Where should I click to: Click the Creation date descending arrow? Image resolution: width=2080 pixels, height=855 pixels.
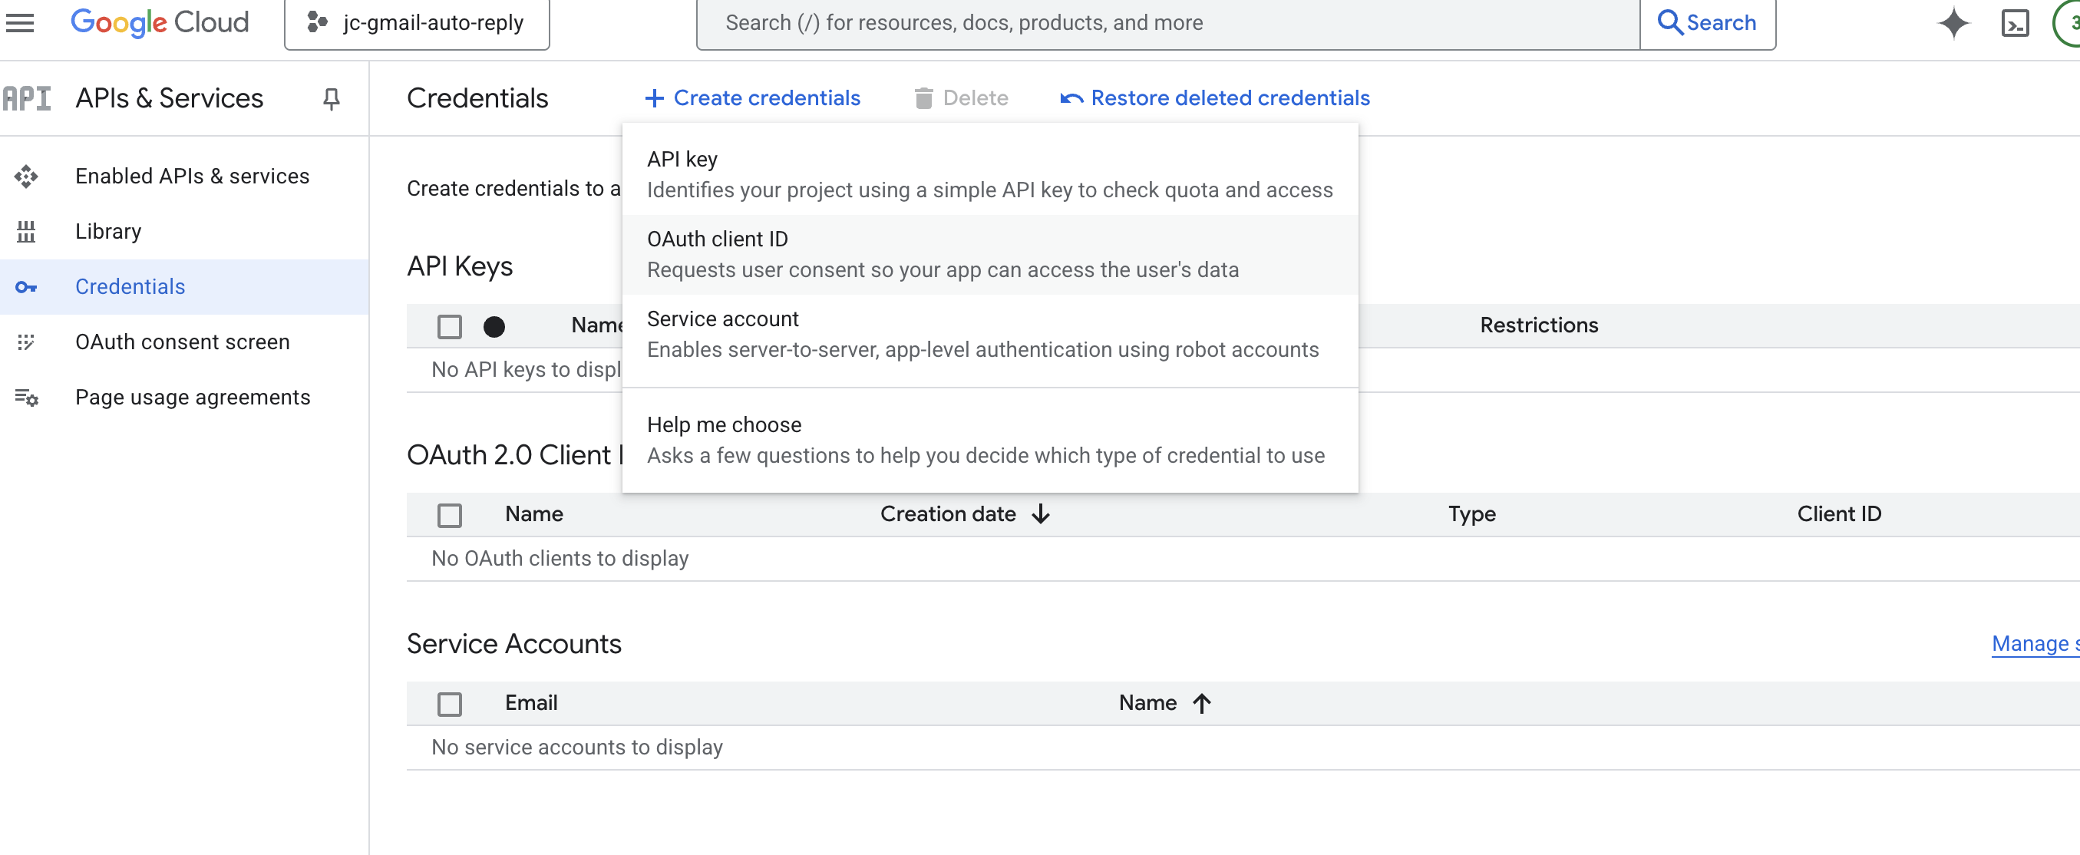tap(1041, 514)
